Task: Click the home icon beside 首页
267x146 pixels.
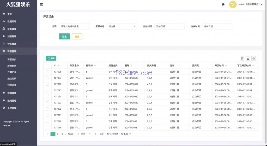Action: (4, 14)
